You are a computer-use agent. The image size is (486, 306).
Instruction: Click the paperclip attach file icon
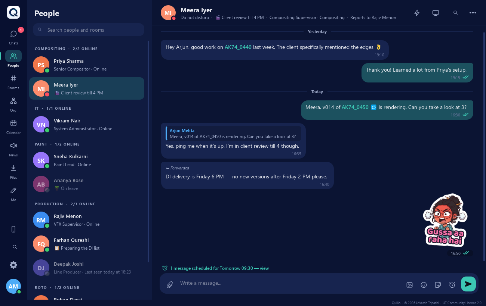(x=170, y=285)
